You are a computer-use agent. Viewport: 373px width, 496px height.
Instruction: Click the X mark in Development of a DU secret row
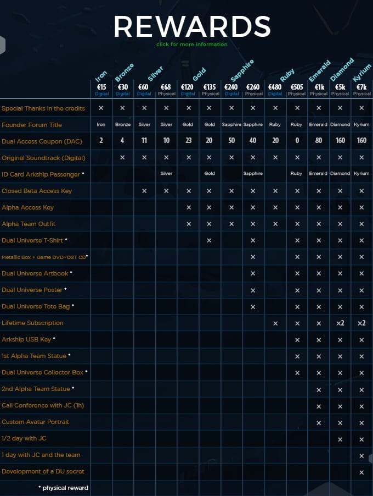click(x=361, y=472)
